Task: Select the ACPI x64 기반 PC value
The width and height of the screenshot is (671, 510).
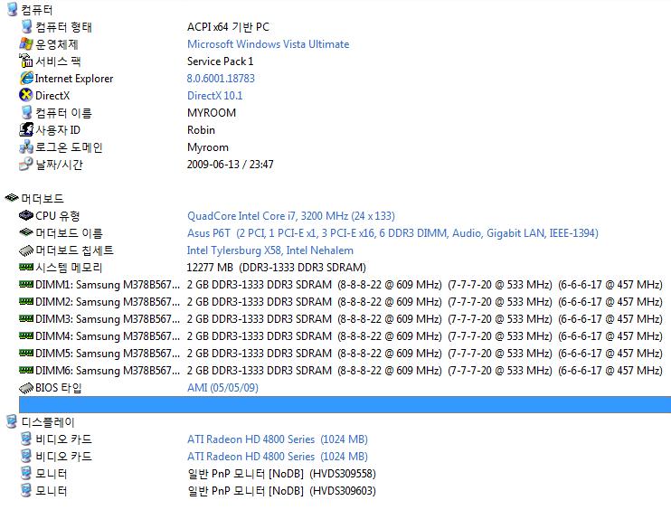Action: click(x=228, y=27)
